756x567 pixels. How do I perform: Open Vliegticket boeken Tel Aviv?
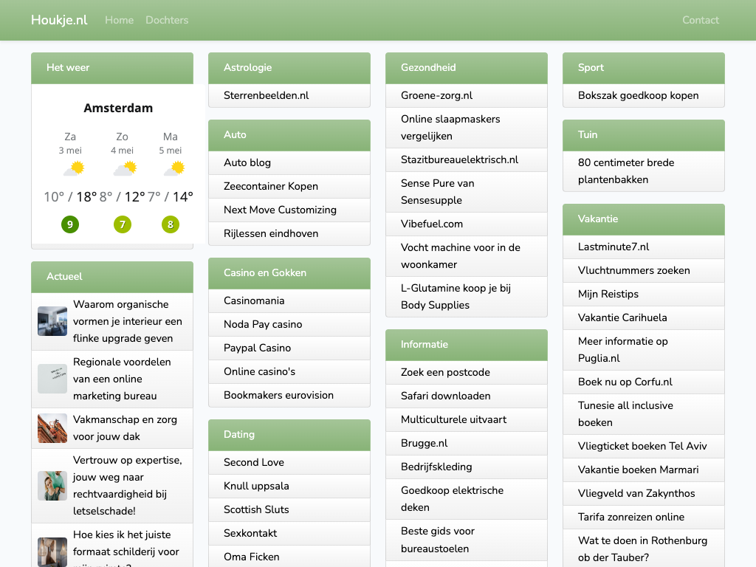click(x=644, y=446)
